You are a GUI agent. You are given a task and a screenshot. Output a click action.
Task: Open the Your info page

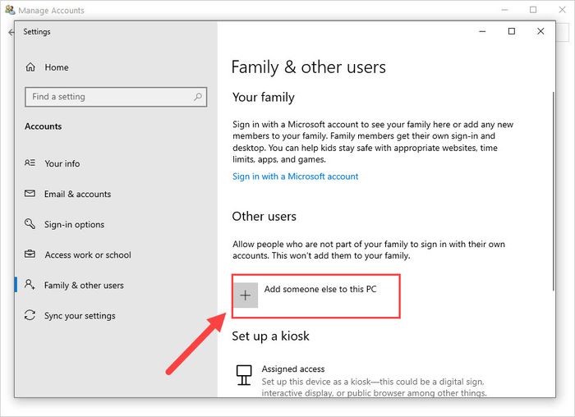click(x=62, y=163)
